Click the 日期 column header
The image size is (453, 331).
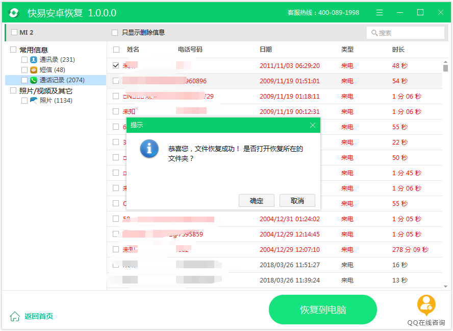point(265,50)
